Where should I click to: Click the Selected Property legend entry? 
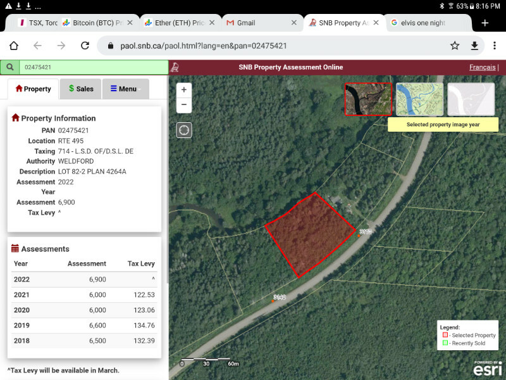tap(469, 335)
